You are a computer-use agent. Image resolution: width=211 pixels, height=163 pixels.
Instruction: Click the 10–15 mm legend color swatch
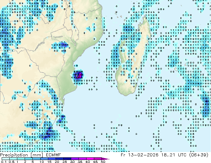click(44, 159)
